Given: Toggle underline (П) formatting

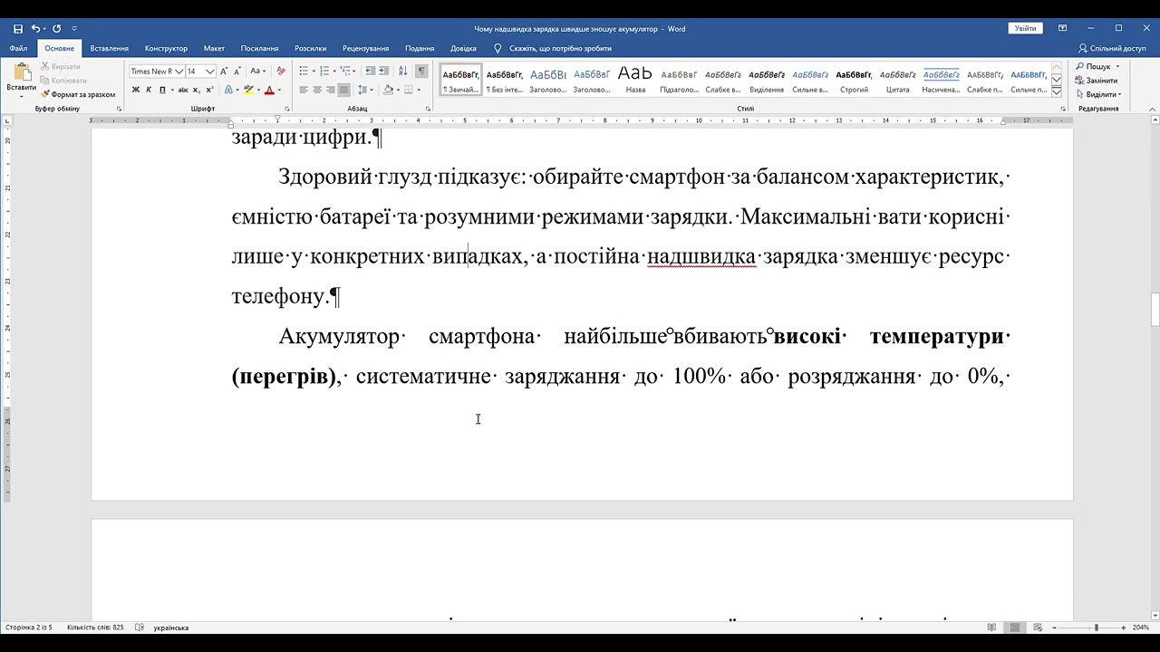Looking at the screenshot, I should pos(162,90).
